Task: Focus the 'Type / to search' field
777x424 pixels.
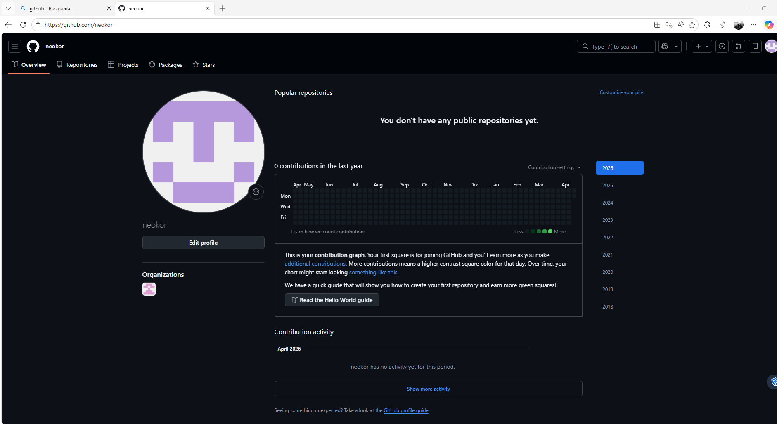Action: (x=616, y=46)
